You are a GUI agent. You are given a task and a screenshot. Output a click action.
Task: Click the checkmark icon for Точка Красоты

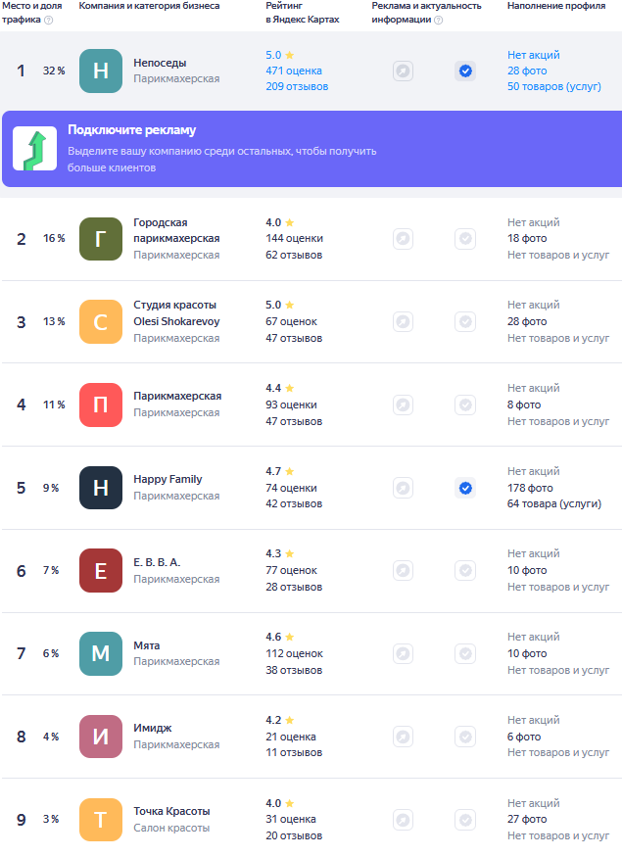tap(465, 820)
